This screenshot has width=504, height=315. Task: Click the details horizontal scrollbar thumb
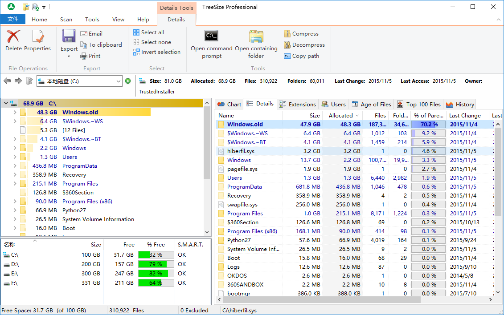[x=322, y=299]
